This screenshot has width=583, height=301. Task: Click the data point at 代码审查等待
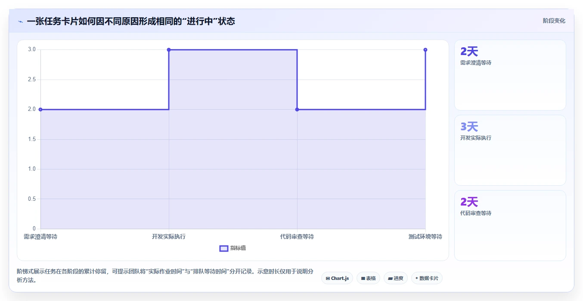[x=297, y=109]
